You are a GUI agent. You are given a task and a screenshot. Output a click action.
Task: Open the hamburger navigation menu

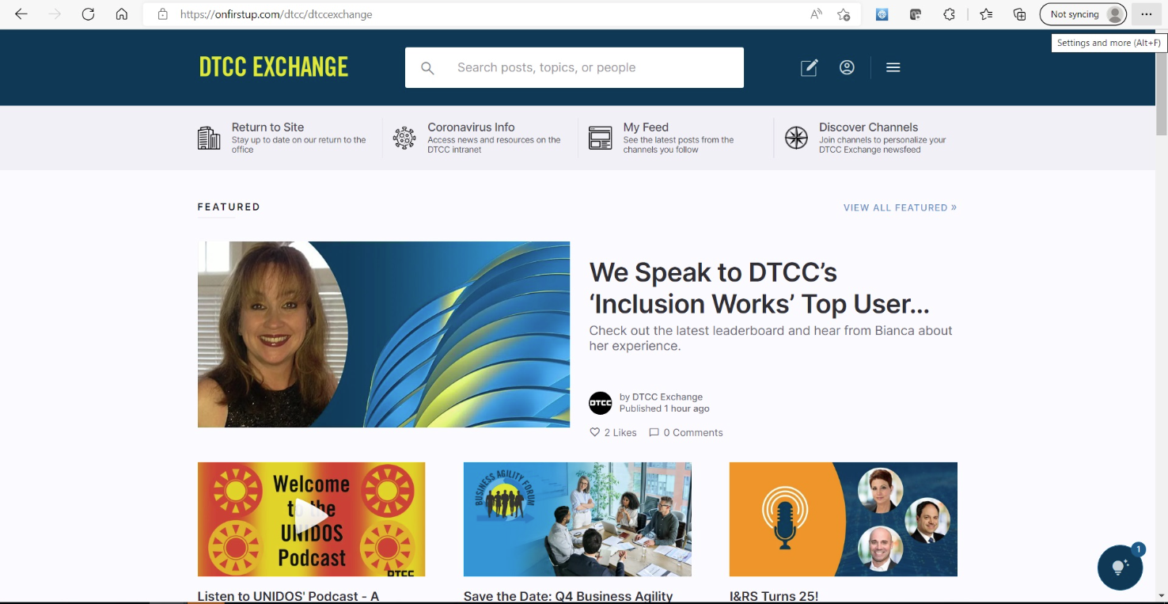893,68
